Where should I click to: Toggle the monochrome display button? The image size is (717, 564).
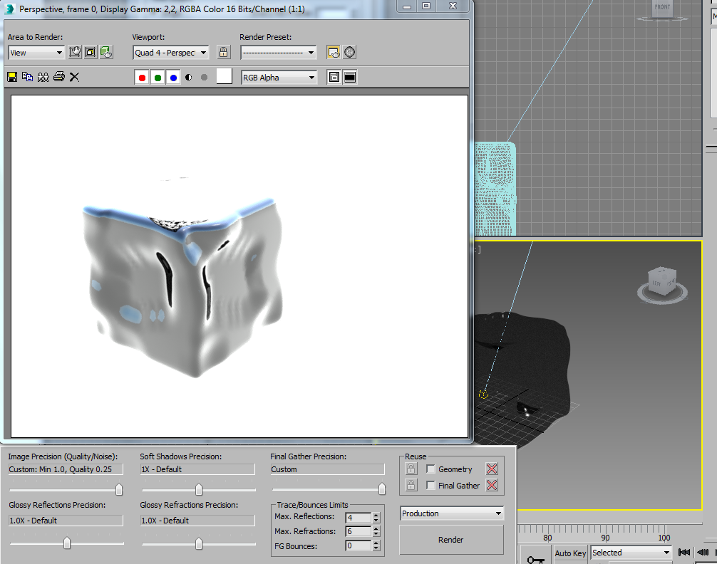click(x=205, y=78)
